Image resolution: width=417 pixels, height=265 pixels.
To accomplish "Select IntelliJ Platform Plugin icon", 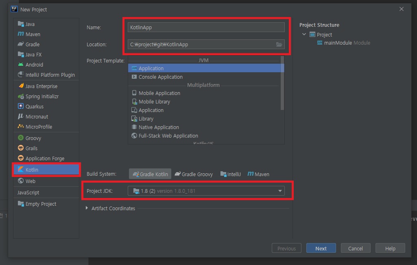I will pos(21,75).
